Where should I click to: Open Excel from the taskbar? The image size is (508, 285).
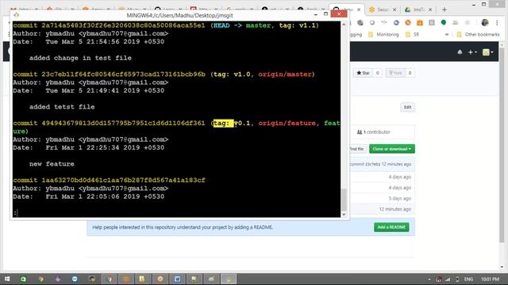click(x=23, y=279)
